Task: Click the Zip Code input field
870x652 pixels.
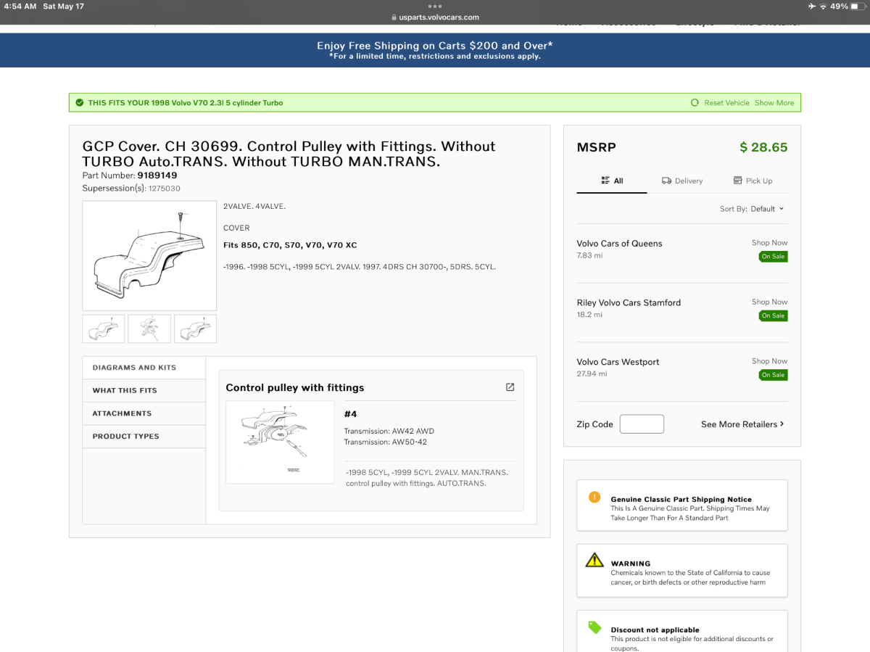Action: tap(642, 424)
